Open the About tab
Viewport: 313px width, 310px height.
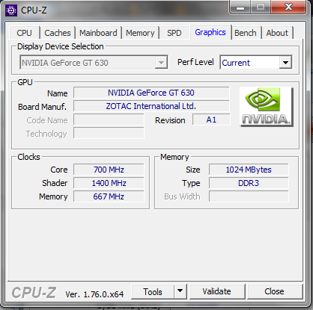[277, 33]
